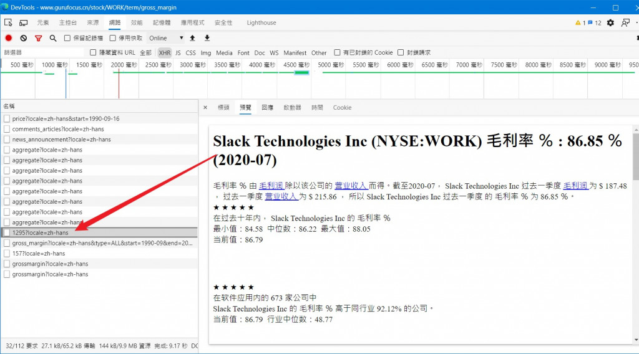Toggle the disable cache checkbox
Viewport: 639px width, 354px height.
(x=113, y=38)
